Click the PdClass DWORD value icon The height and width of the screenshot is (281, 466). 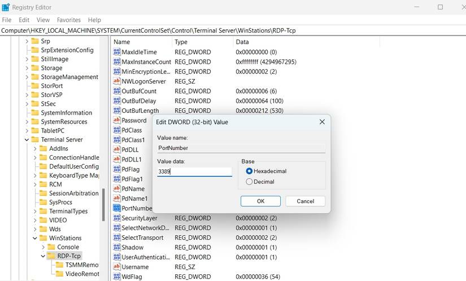[x=117, y=130]
